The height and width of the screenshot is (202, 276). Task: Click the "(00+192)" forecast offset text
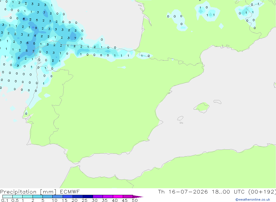[262, 192]
